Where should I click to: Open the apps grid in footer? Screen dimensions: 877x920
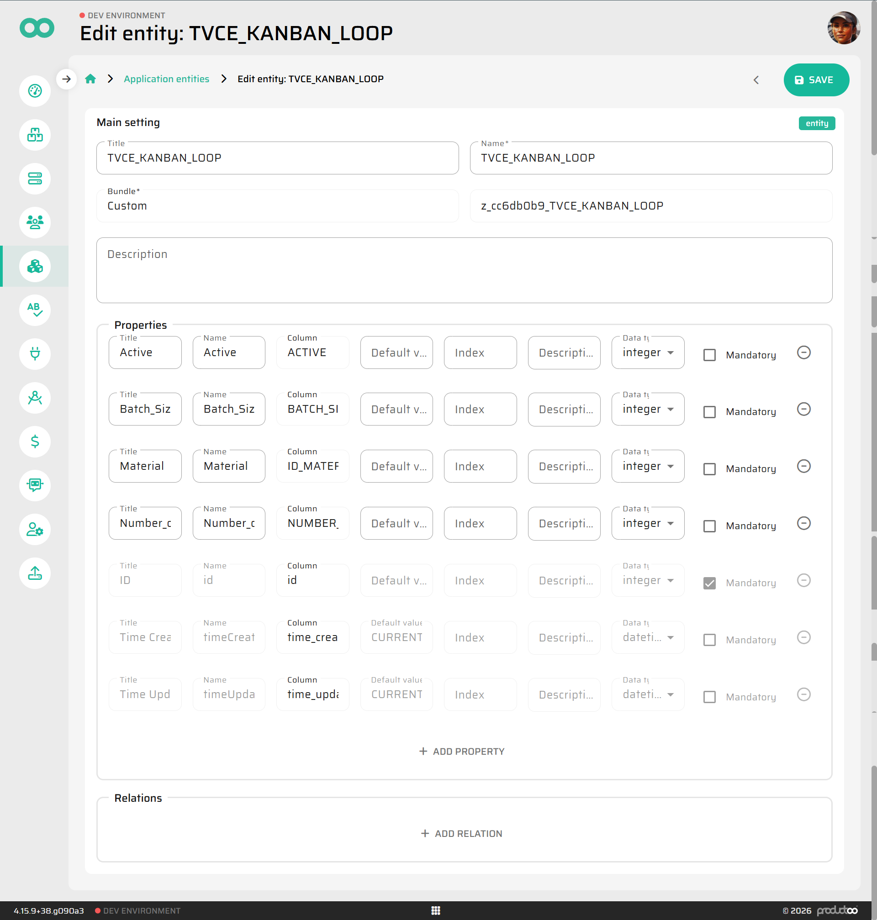(435, 910)
